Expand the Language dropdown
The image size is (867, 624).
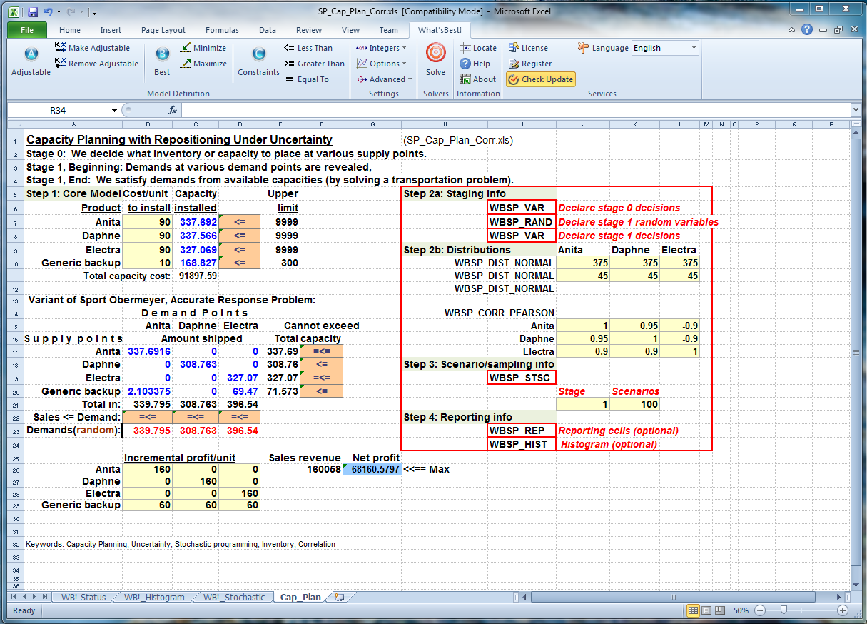(x=694, y=48)
